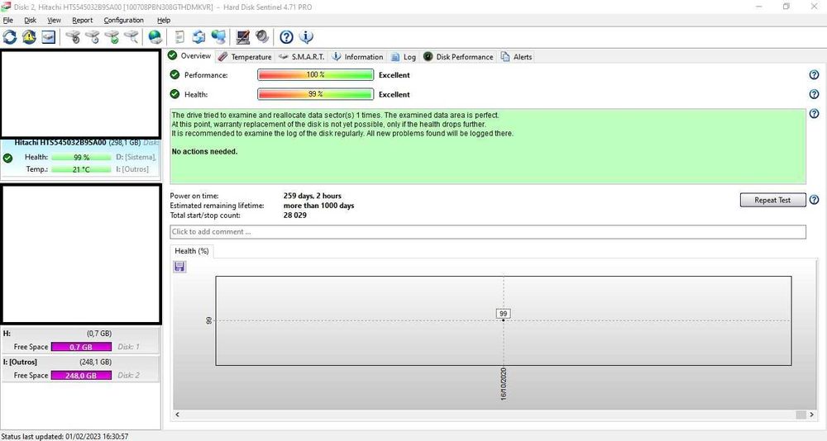
Task: Click the 'Click to add comment' field
Action: click(488, 232)
